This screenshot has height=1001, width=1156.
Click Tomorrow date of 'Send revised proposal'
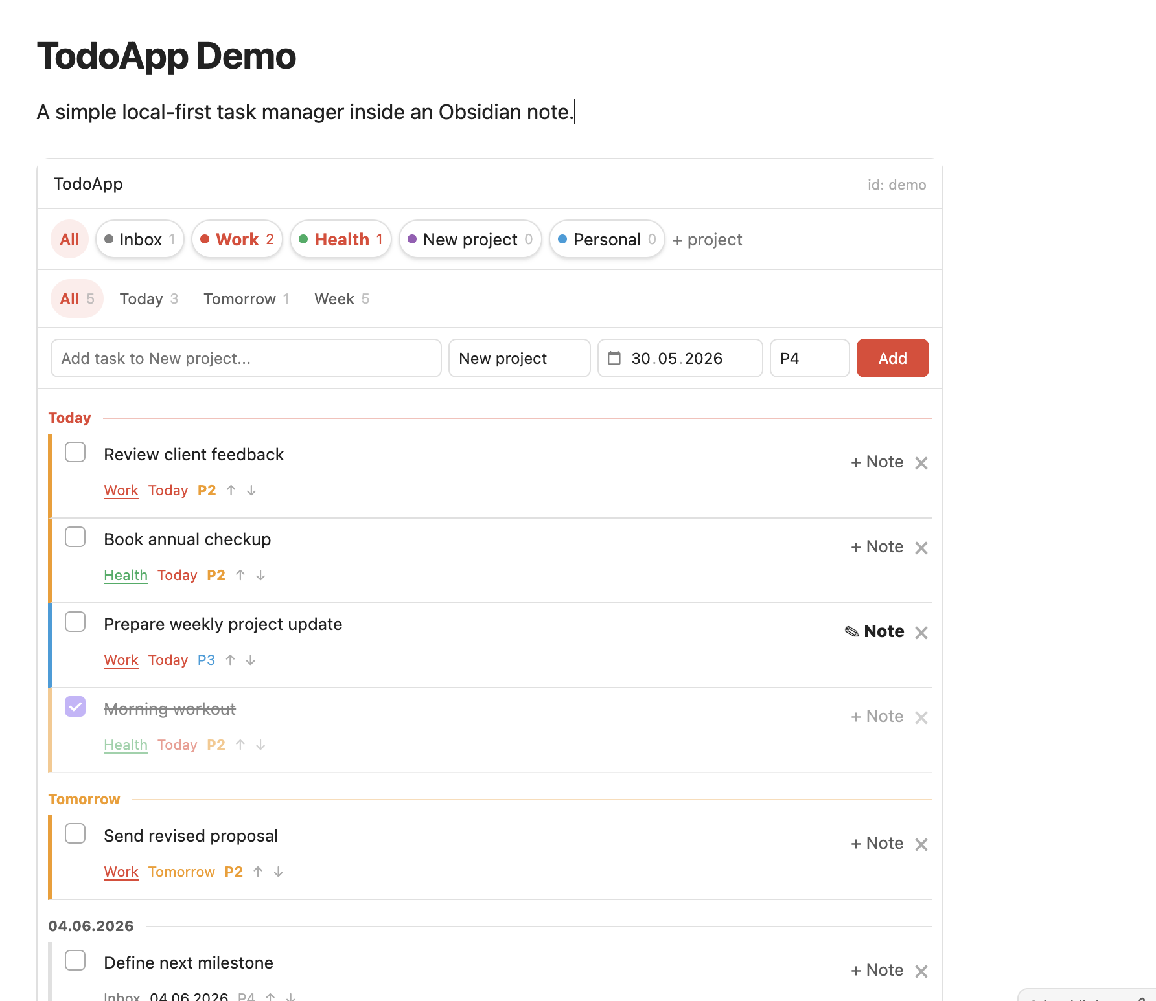(x=181, y=872)
